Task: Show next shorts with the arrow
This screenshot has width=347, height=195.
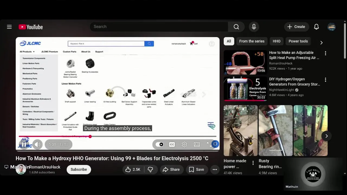Action: (x=326, y=136)
